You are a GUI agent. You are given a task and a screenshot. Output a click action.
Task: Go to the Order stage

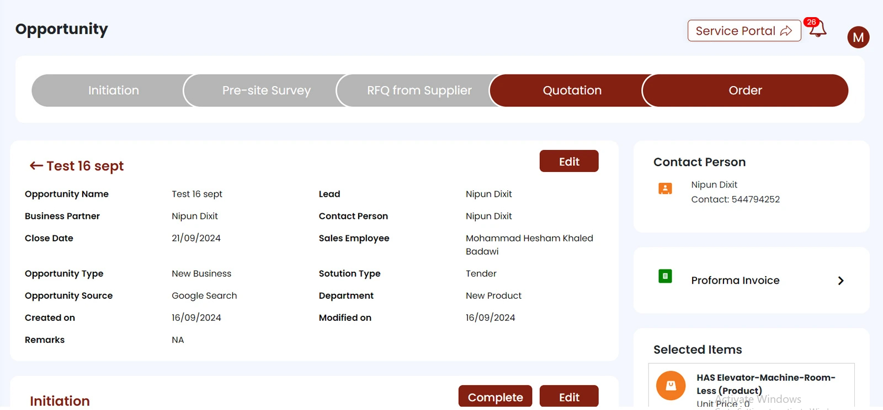745,90
